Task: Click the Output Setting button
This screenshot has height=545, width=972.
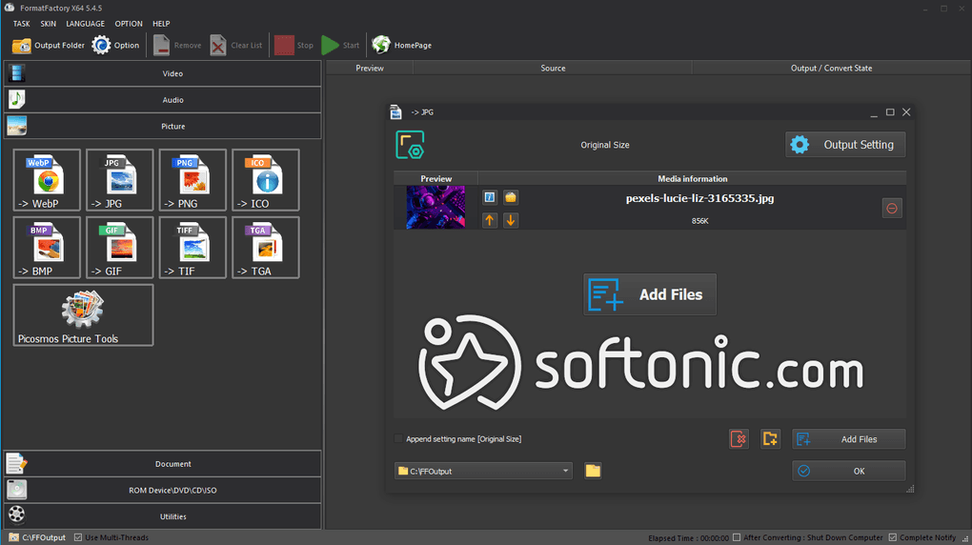Action: pyautogui.click(x=845, y=145)
